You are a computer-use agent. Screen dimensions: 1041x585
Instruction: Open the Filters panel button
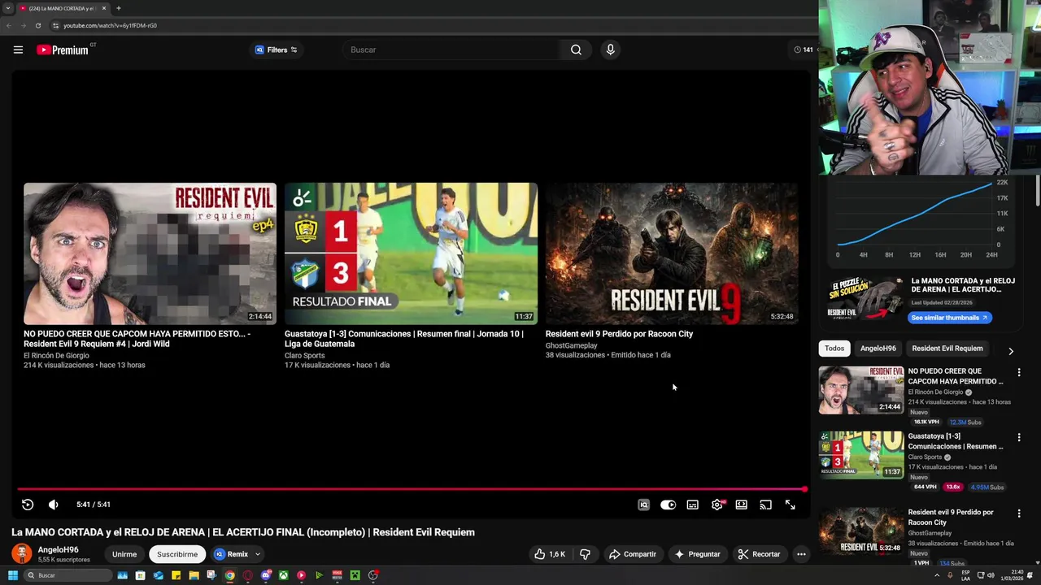coord(277,50)
